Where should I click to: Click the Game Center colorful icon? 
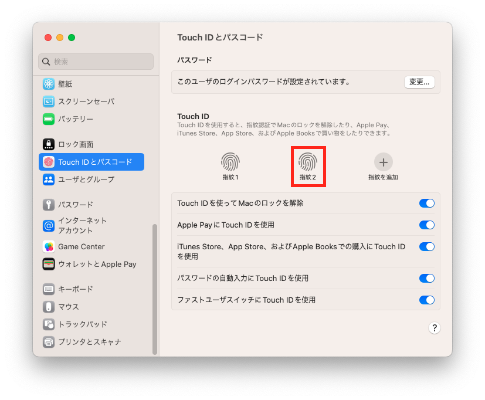(49, 246)
